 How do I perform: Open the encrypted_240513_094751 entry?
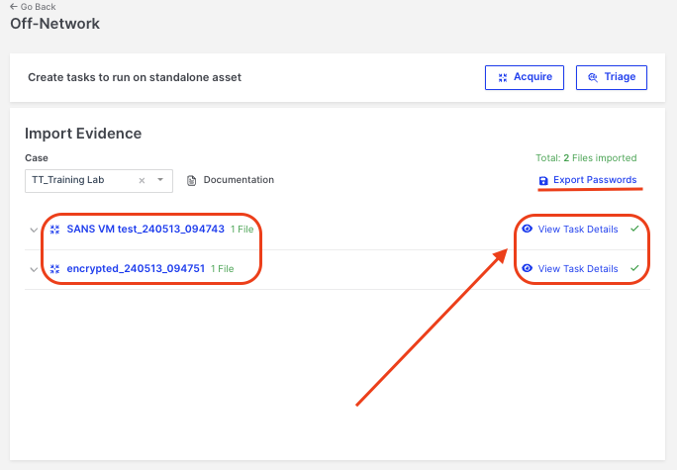click(x=136, y=269)
